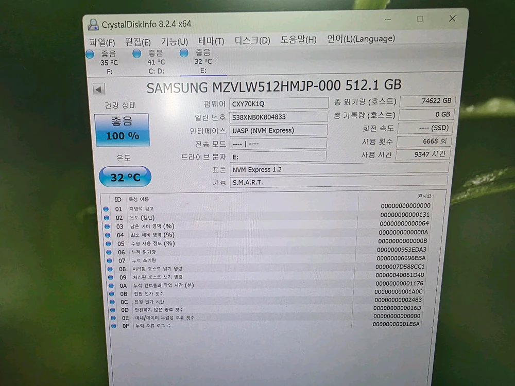Select the 치명적 경고 attribute name

pyautogui.click(x=141, y=209)
